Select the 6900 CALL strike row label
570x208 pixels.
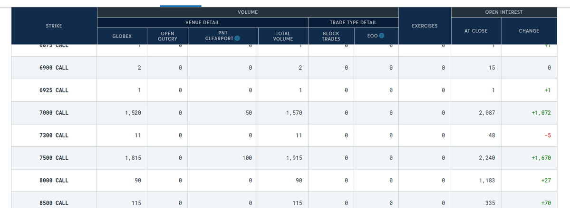coord(54,68)
